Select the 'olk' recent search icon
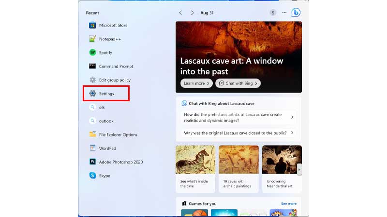 (92, 107)
